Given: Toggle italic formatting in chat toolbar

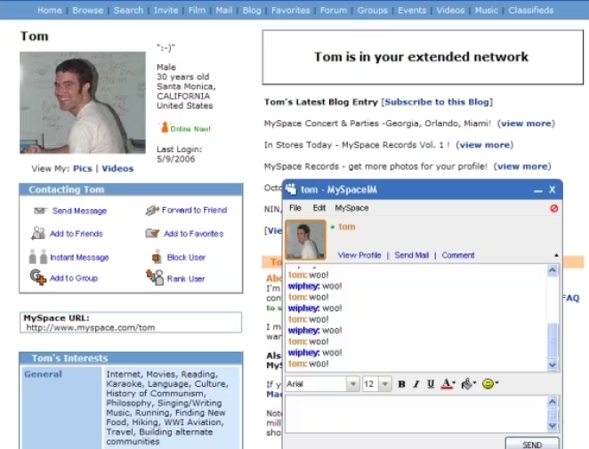Looking at the screenshot, I should (416, 384).
